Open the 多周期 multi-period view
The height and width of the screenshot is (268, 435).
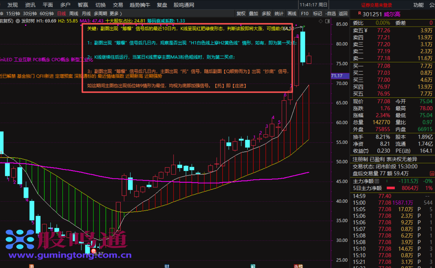100,13
